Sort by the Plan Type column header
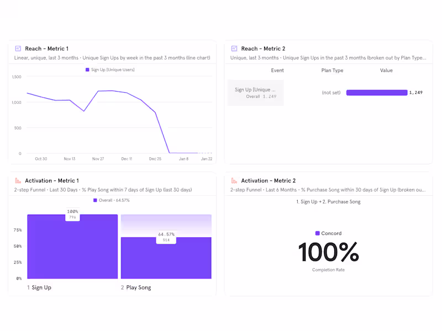This screenshot has height=331, width=442. [x=332, y=71]
